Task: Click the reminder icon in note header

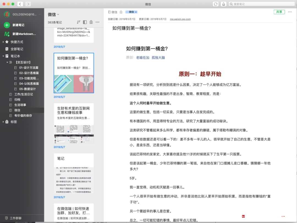Action: point(121,12)
